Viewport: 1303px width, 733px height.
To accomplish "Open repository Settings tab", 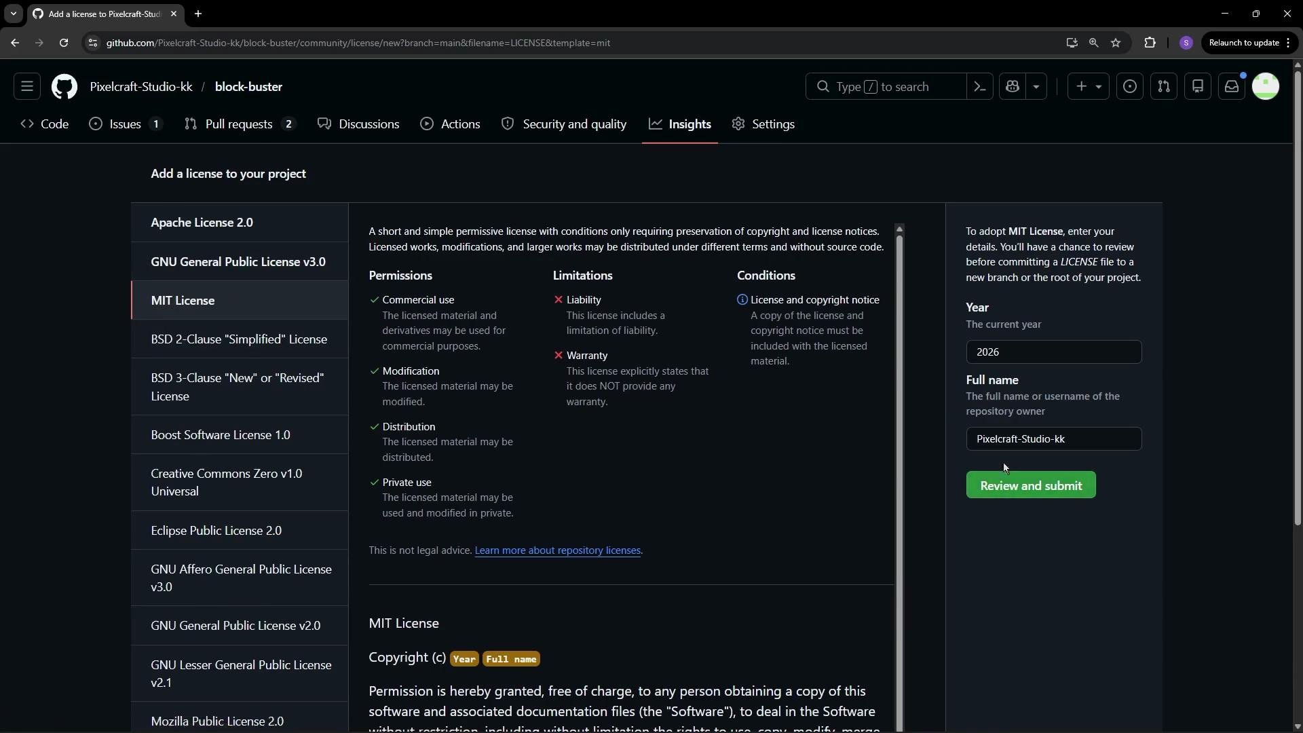I will coord(763,124).
